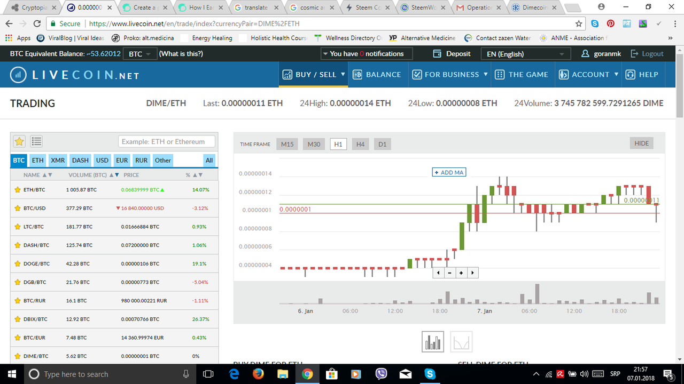Click the currency search input field
The height and width of the screenshot is (384, 684).
167,141
